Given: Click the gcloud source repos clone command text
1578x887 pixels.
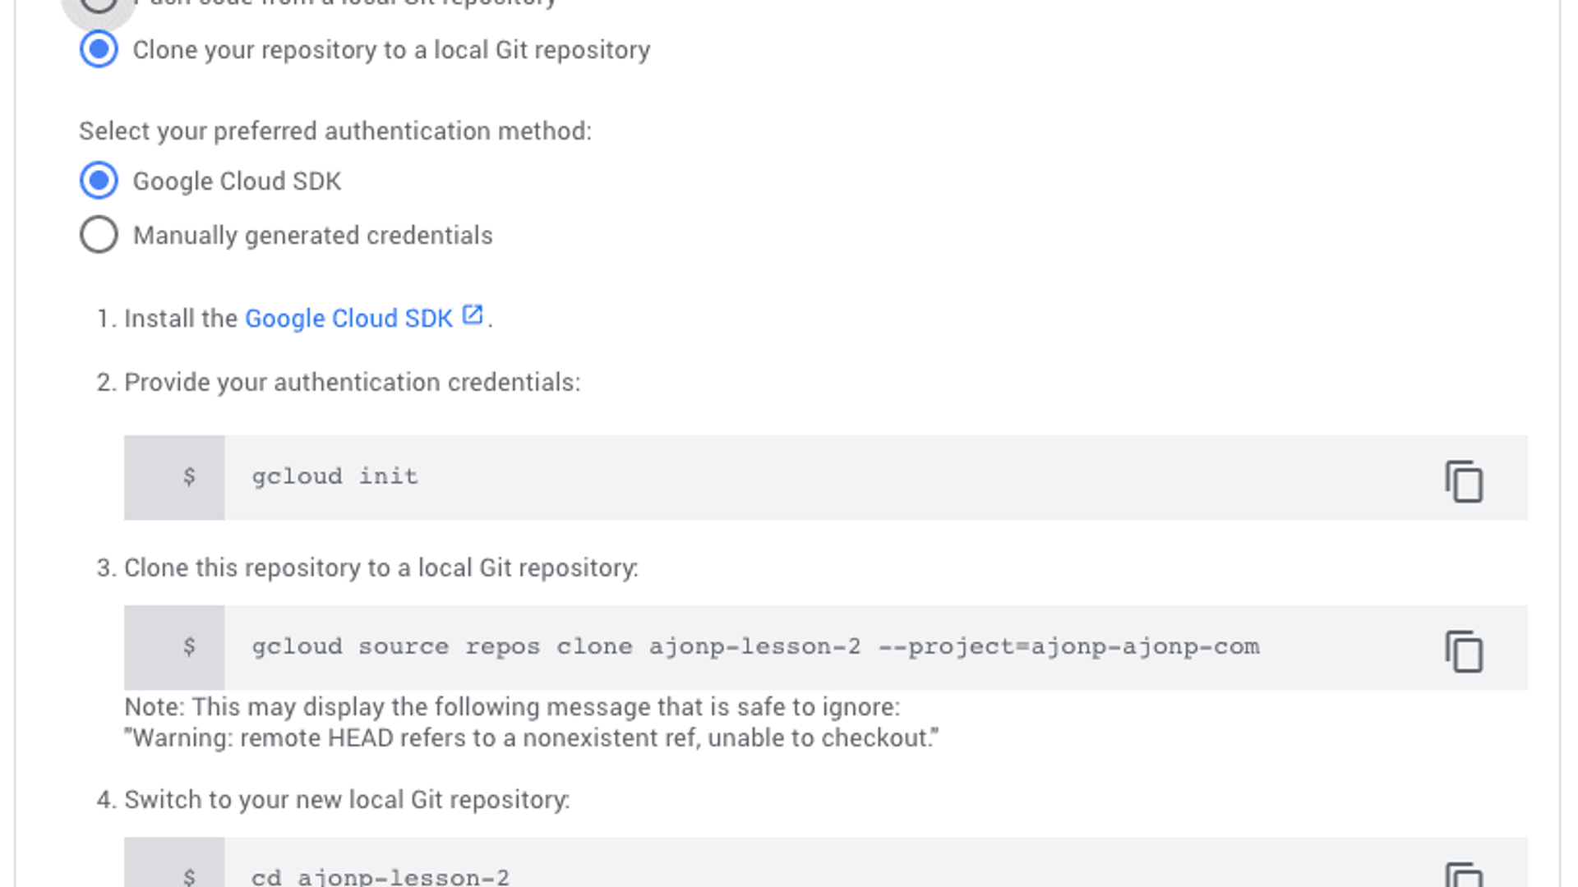Looking at the screenshot, I should [x=755, y=647].
